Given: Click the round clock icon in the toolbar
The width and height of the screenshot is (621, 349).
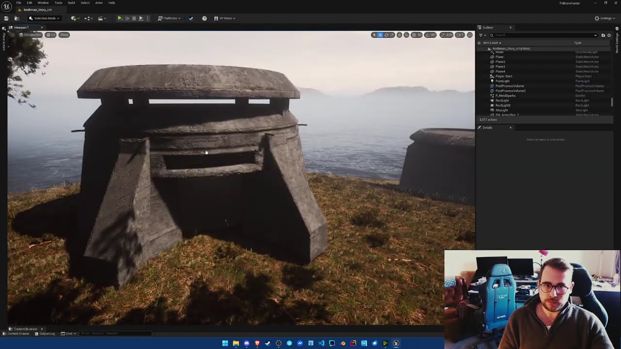Looking at the screenshot, I should 204,18.
